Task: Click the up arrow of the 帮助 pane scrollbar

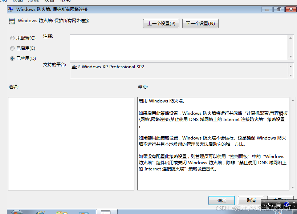Action: 293,100
